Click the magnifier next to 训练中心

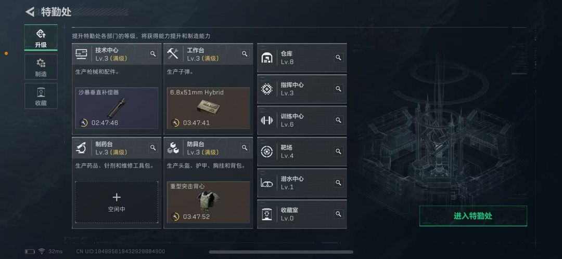click(338, 120)
